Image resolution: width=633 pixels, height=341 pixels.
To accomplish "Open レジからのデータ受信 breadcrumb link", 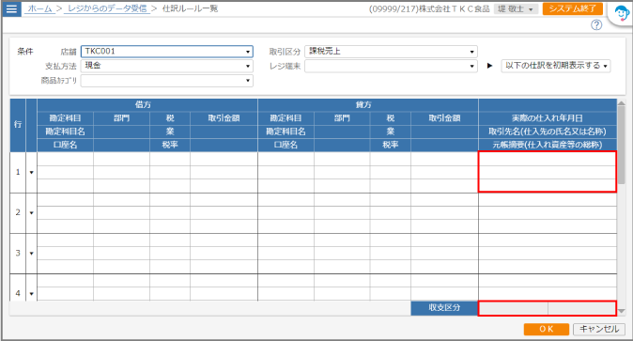I will (107, 8).
